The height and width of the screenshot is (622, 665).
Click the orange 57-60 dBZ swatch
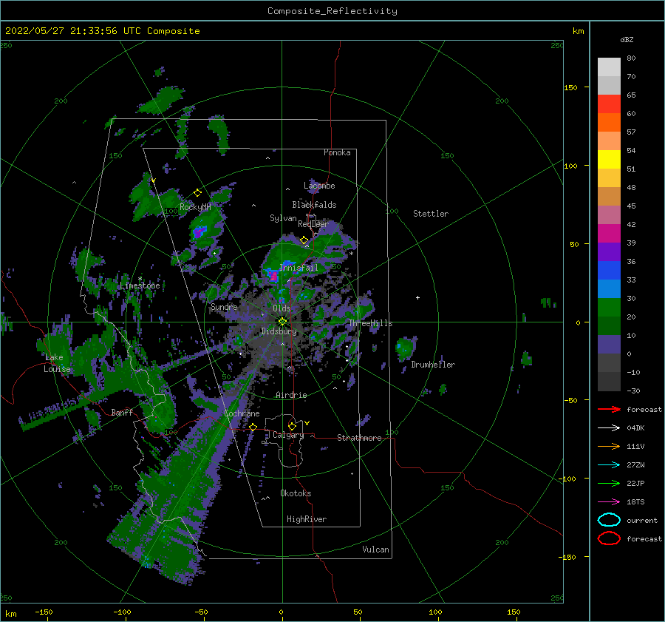point(609,122)
